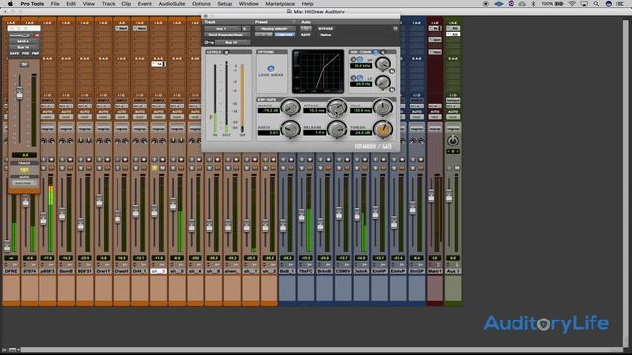632x355 pixels.
Task: Click the pan knob on Aux 1 track
Action: click(453, 141)
